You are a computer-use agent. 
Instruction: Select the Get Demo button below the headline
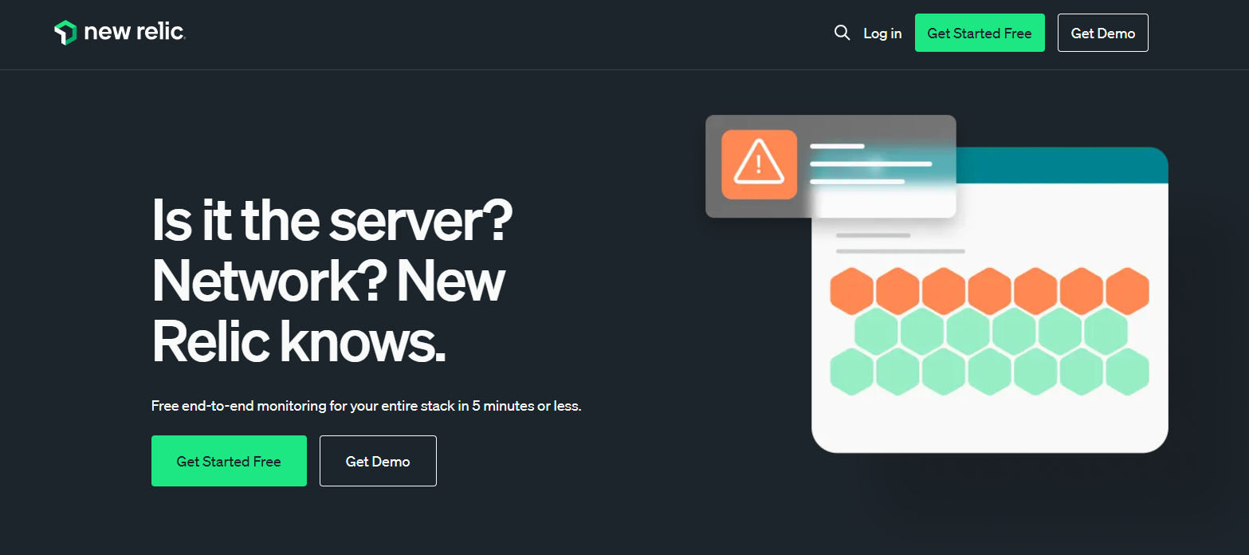[378, 461]
